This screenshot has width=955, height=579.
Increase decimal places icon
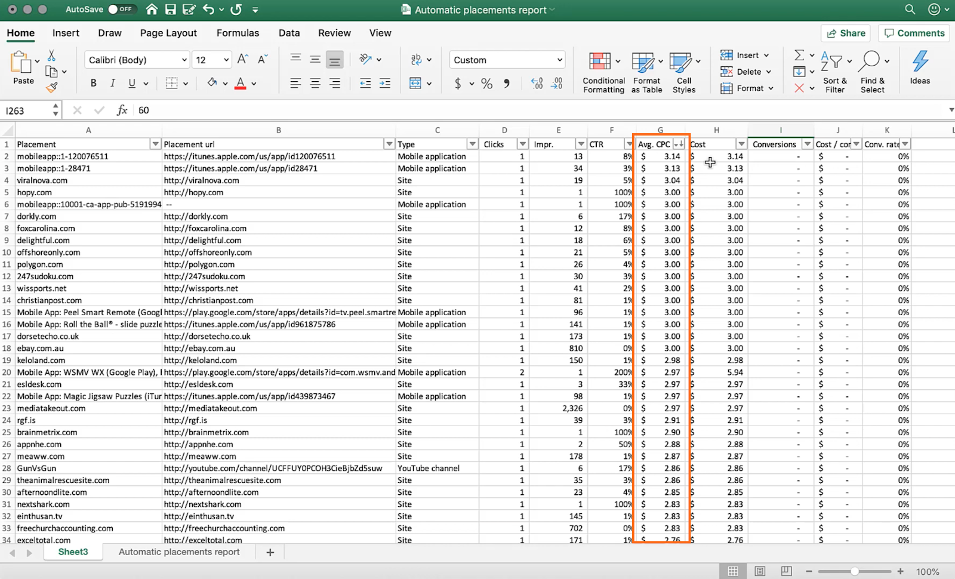click(537, 84)
